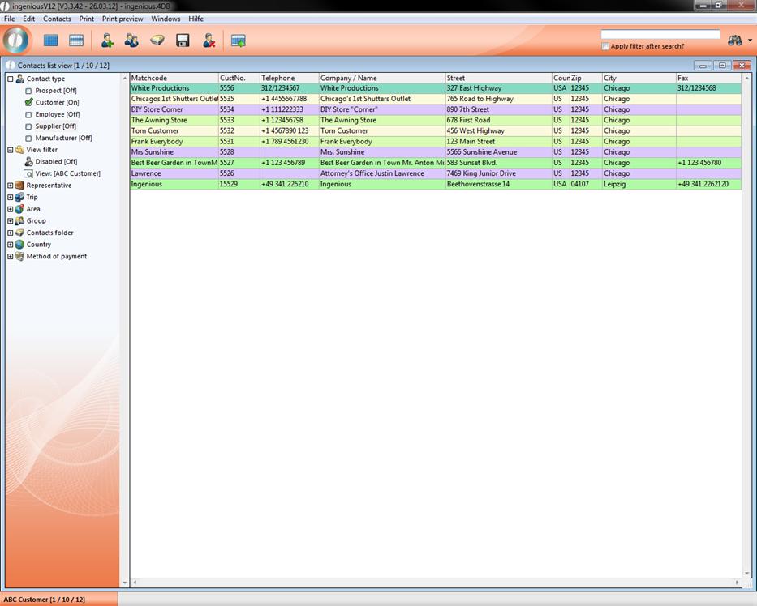Sort by the Matchcode column header

(x=174, y=78)
